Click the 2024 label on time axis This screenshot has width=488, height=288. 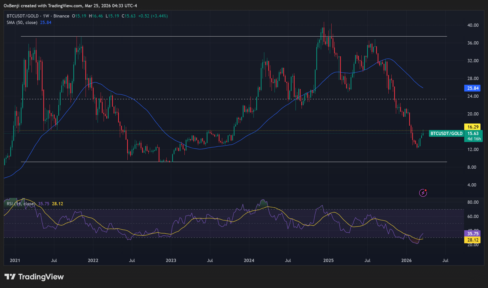(249, 260)
